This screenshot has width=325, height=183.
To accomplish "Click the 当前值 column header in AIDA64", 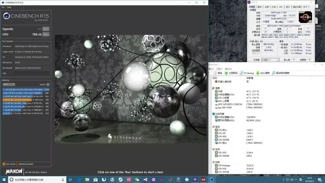I will pyautogui.click(x=250, y=78).
